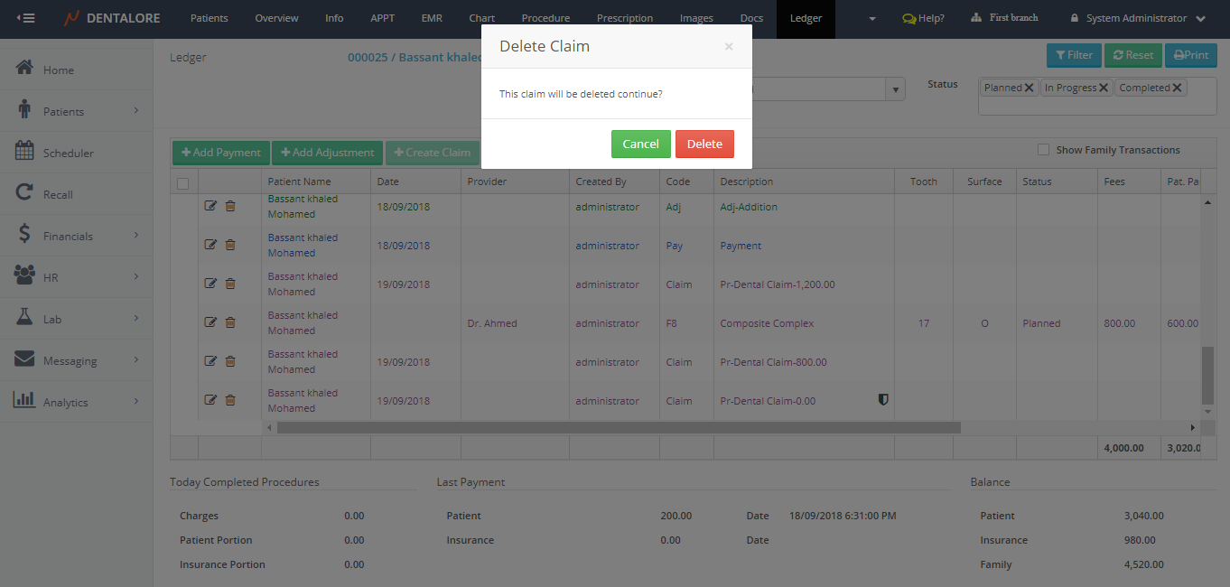Click the Recall refresh icon in sidebar
Screen dimensions: 1230x587
(x=24, y=193)
